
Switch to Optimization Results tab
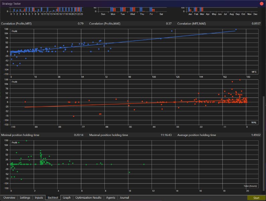88,198
